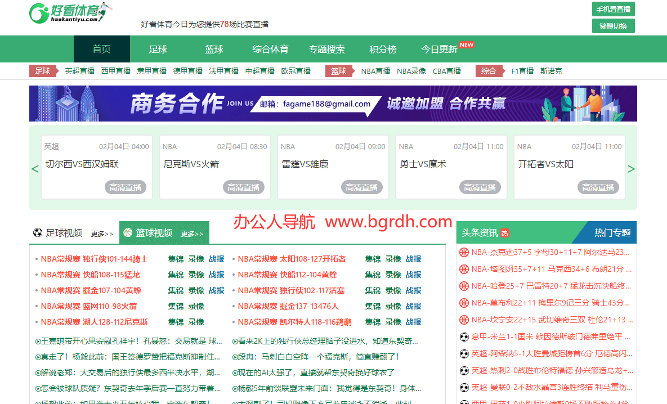The height and width of the screenshot is (404, 667).
Task: Click the basketball icon next to NBA-杰克逊37+5 headline
Action: [464, 252]
